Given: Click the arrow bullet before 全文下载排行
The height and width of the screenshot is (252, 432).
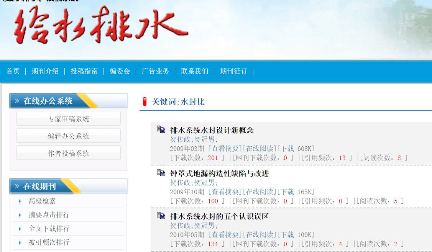Looking at the screenshot, I should (20, 229).
